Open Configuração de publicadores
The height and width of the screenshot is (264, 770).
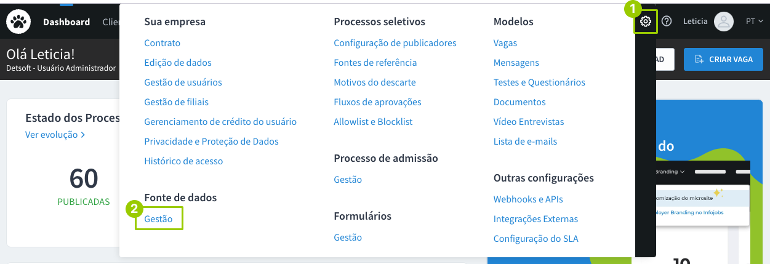395,43
